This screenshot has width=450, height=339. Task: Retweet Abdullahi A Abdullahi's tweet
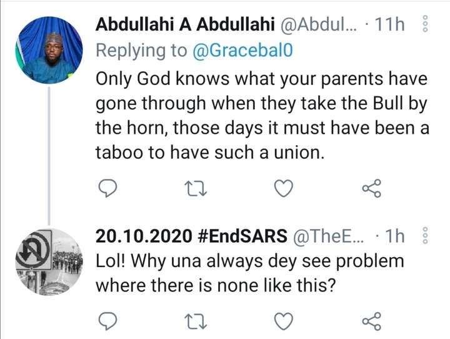point(196,188)
